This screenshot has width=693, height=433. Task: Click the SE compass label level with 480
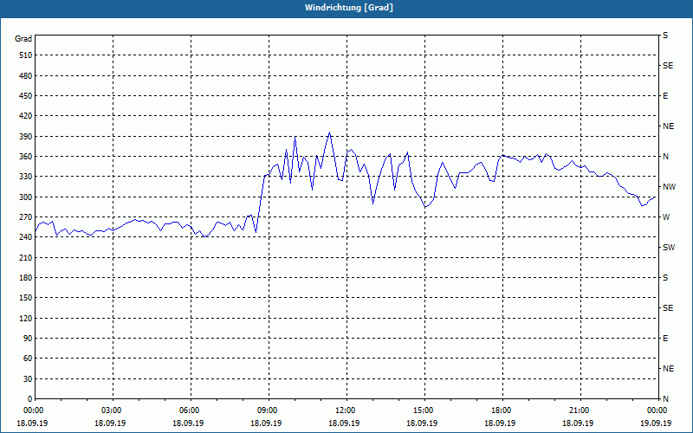668,66
